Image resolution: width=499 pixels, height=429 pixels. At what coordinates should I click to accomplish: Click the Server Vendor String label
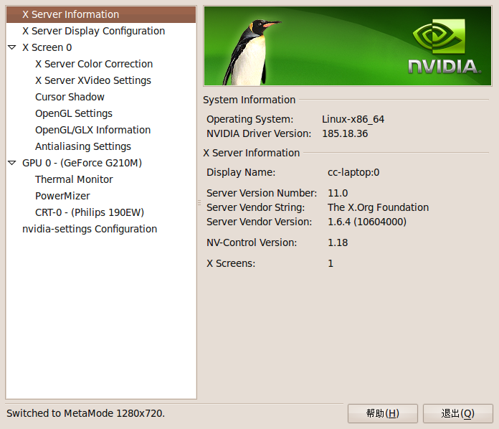pyautogui.click(x=255, y=207)
